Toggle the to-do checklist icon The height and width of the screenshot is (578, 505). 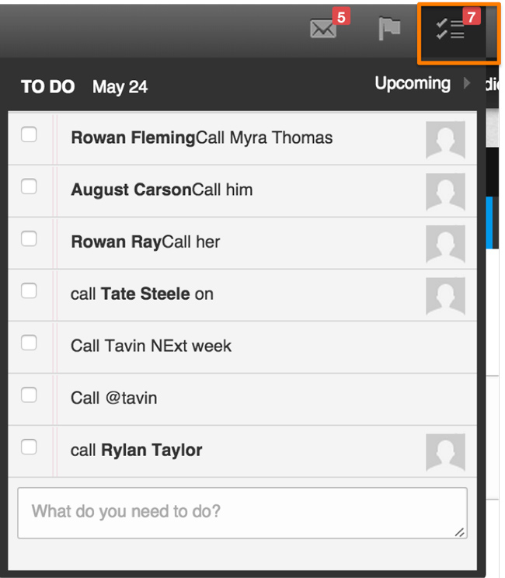[451, 31]
